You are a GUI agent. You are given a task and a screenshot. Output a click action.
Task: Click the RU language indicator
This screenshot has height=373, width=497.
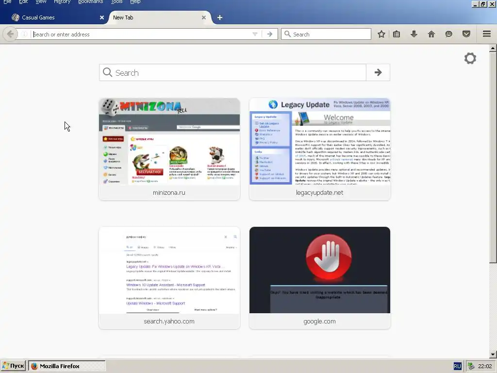pyautogui.click(x=457, y=366)
